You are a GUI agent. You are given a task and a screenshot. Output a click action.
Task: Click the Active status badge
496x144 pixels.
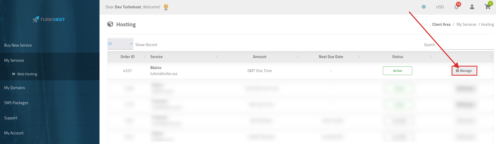[398, 71]
